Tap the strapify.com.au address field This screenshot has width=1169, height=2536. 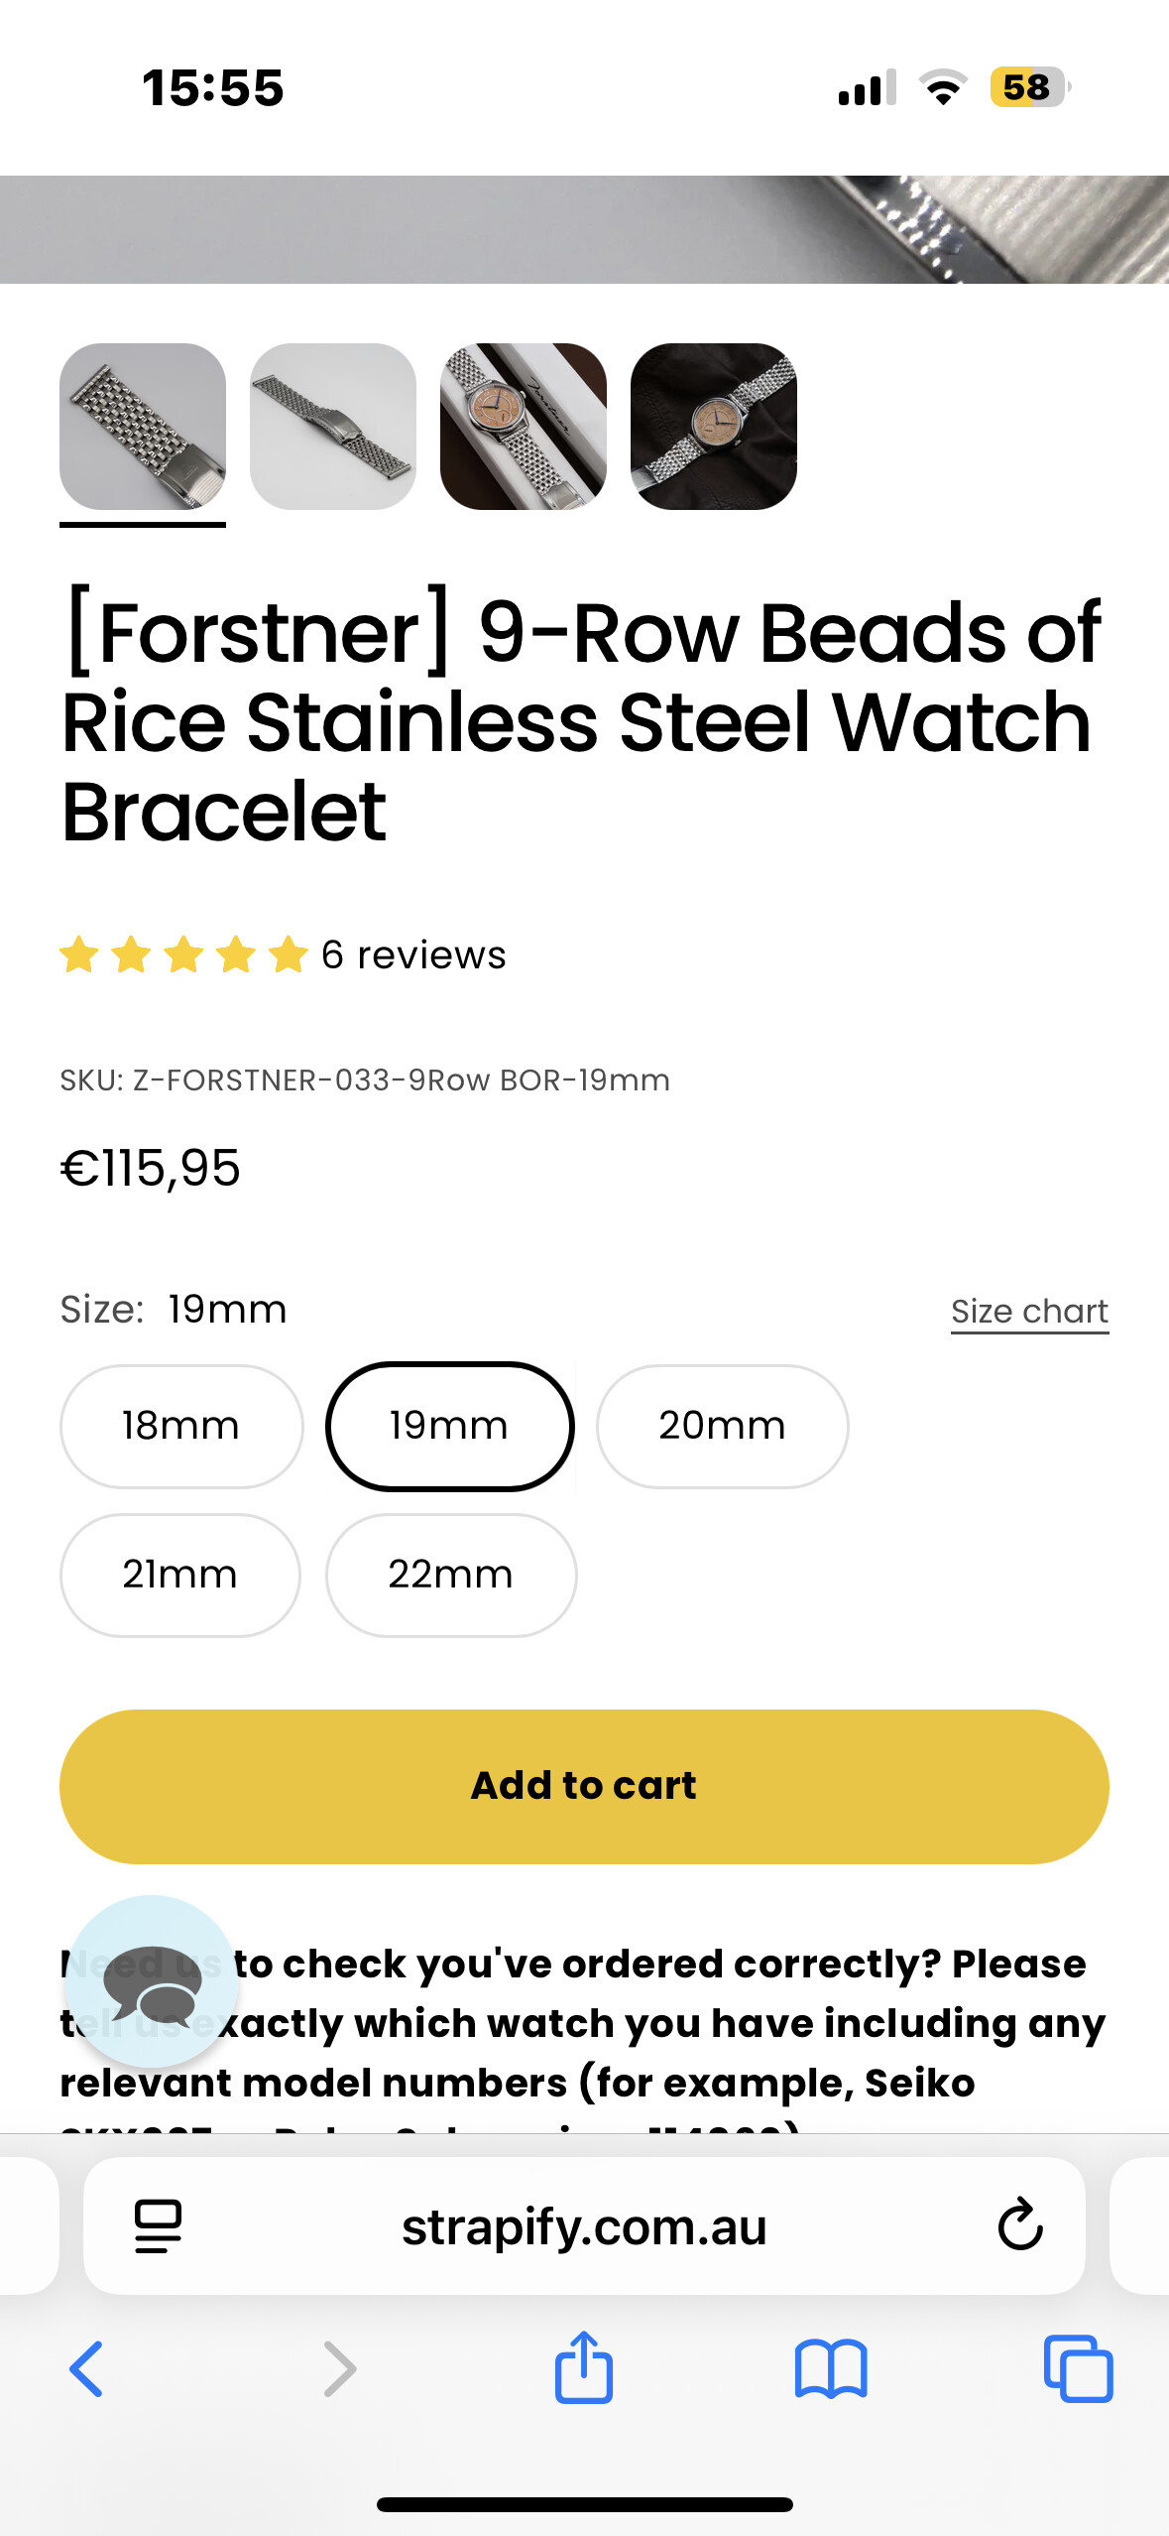pyautogui.click(x=583, y=2225)
